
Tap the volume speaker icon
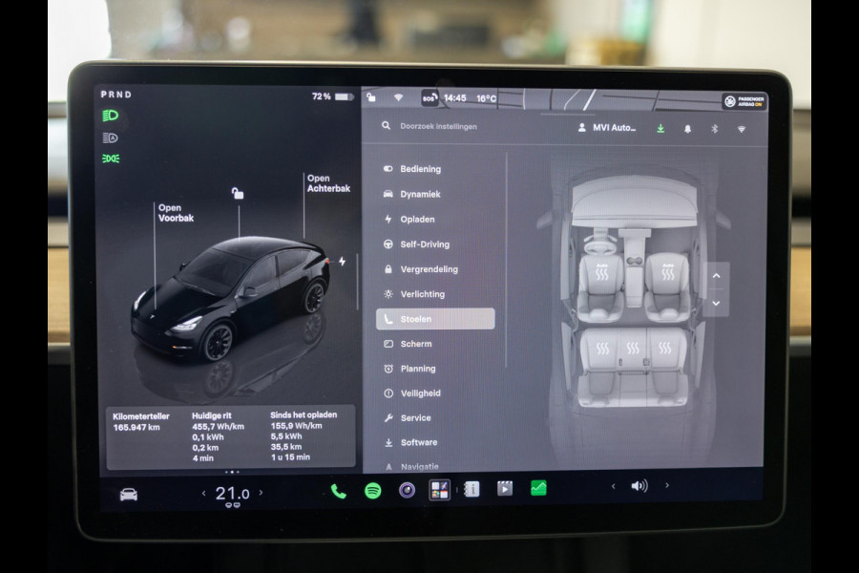[639, 486]
